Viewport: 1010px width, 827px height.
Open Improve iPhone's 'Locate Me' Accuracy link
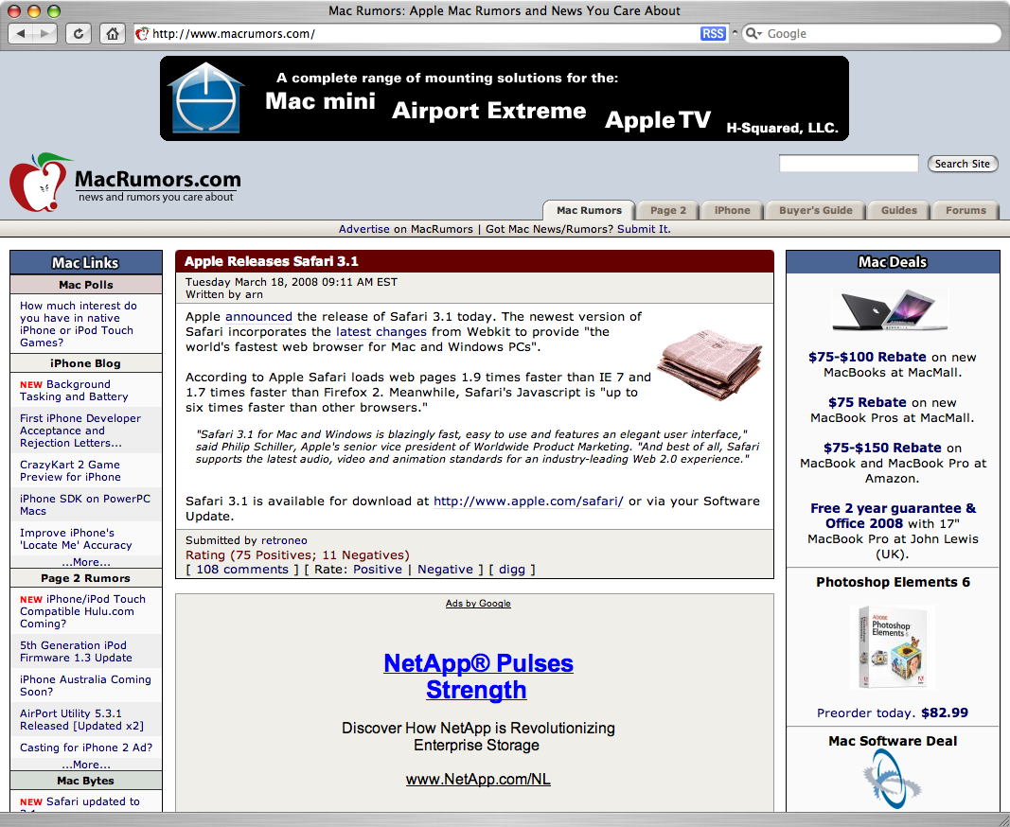point(76,539)
